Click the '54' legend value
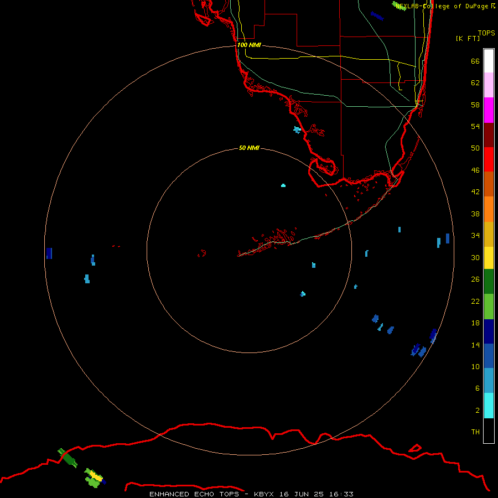Screen dimensions: 498x498 [475, 126]
